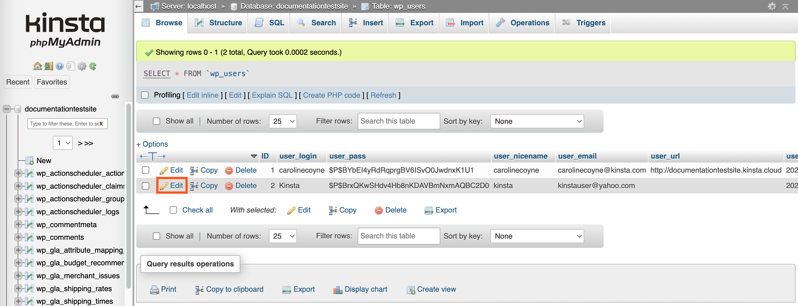Click the Triggers tab icon
Viewport: 798px width, 306px height.
[566, 22]
